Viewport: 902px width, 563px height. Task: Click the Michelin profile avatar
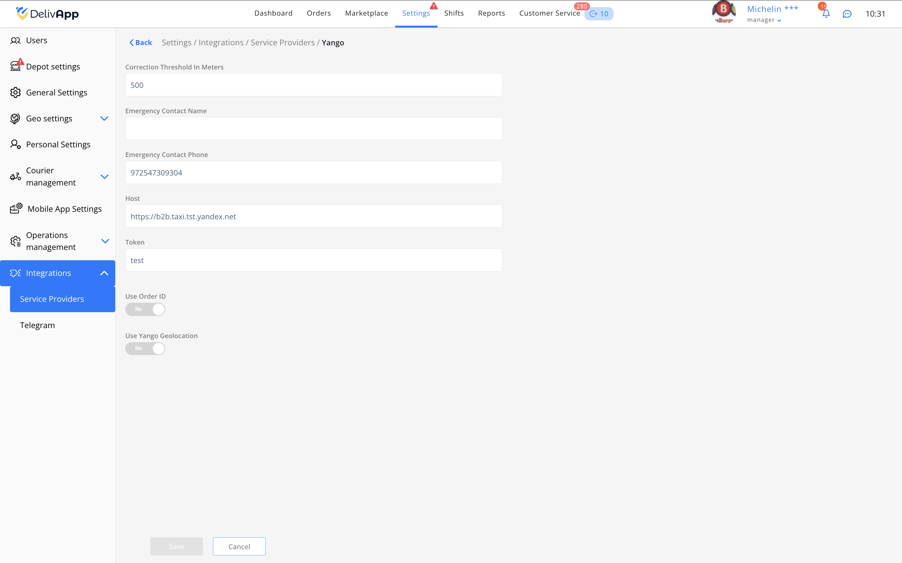723,12
